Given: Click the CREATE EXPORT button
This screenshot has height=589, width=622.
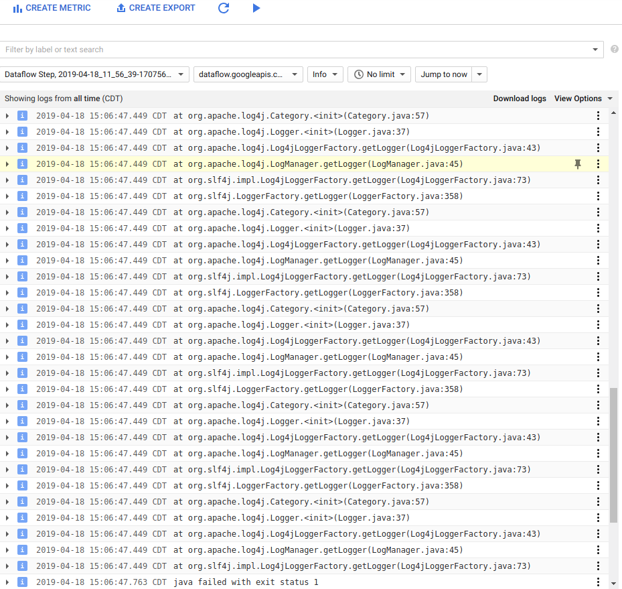Looking at the screenshot, I should coord(156,8).
